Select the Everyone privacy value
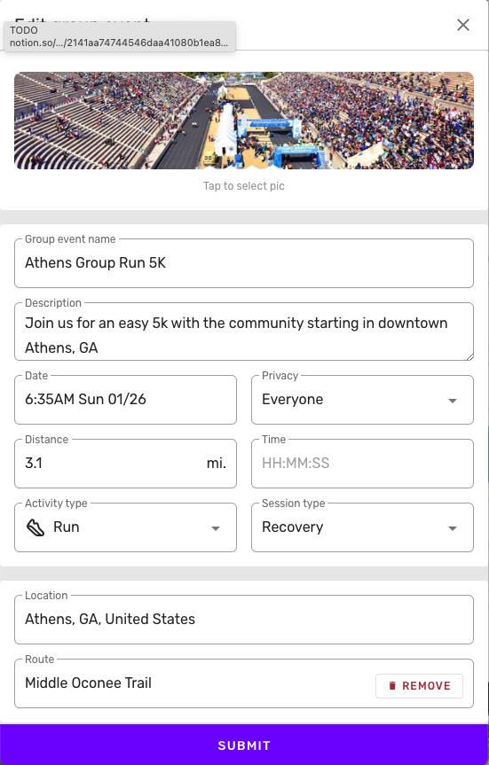 292,400
